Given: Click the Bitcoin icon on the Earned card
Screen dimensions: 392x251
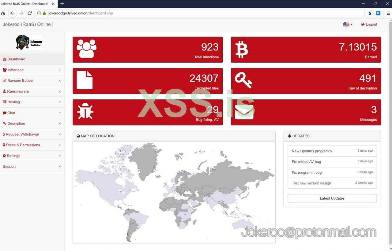Looking at the screenshot, I should pos(242,50).
